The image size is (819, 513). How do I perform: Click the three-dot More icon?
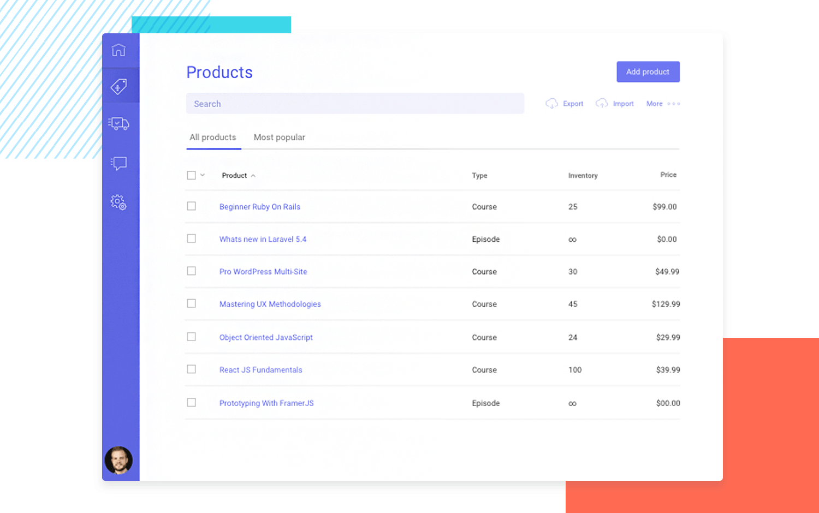674,104
